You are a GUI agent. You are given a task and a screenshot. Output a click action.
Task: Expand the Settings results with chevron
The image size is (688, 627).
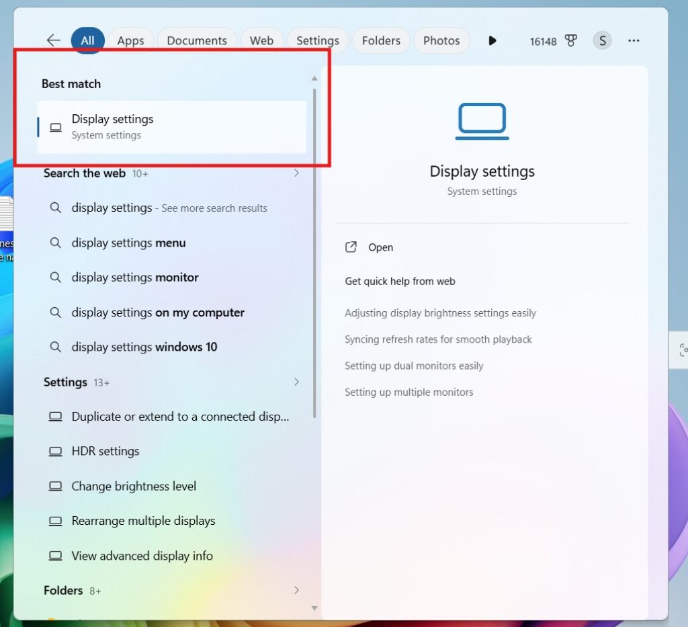(296, 382)
